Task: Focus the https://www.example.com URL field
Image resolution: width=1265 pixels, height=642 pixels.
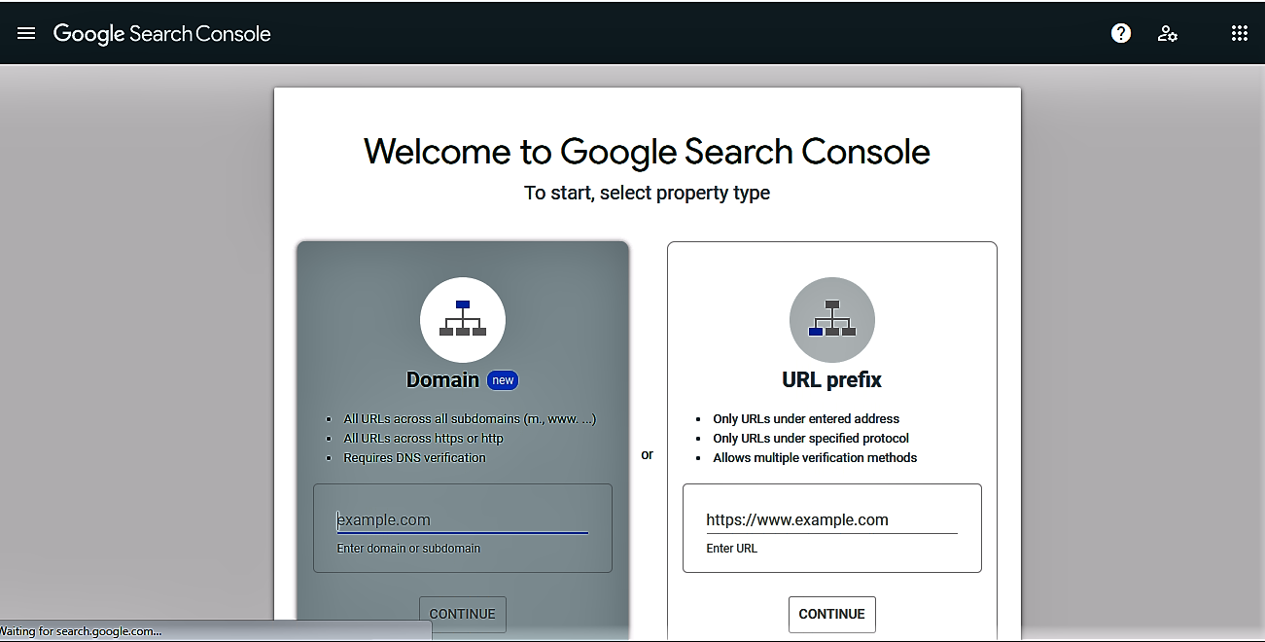Action: point(832,520)
